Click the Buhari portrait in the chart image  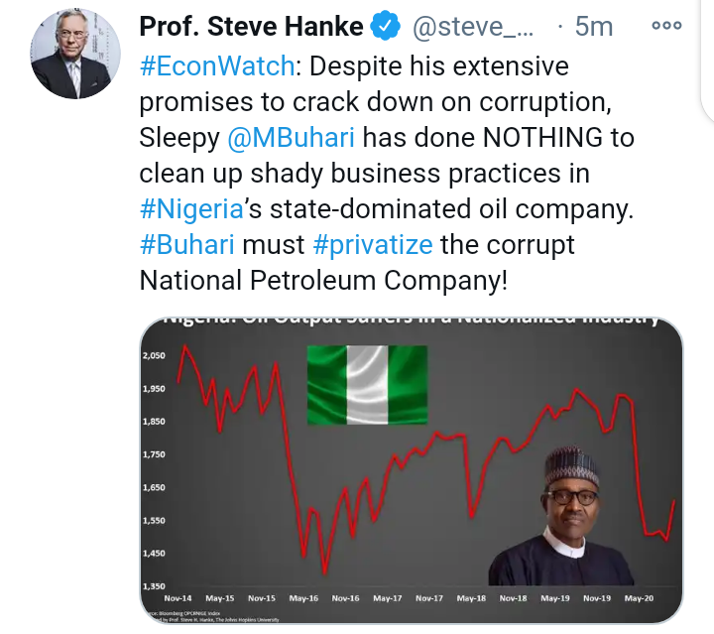560,516
